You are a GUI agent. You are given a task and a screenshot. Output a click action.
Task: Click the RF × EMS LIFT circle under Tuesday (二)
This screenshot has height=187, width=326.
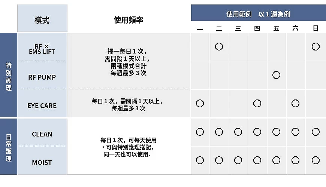[x=219, y=46]
